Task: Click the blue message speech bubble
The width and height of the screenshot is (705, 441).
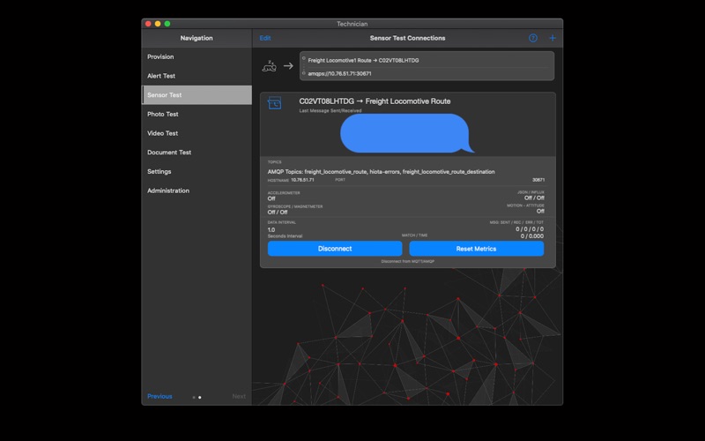Action: click(x=407, y=133)
